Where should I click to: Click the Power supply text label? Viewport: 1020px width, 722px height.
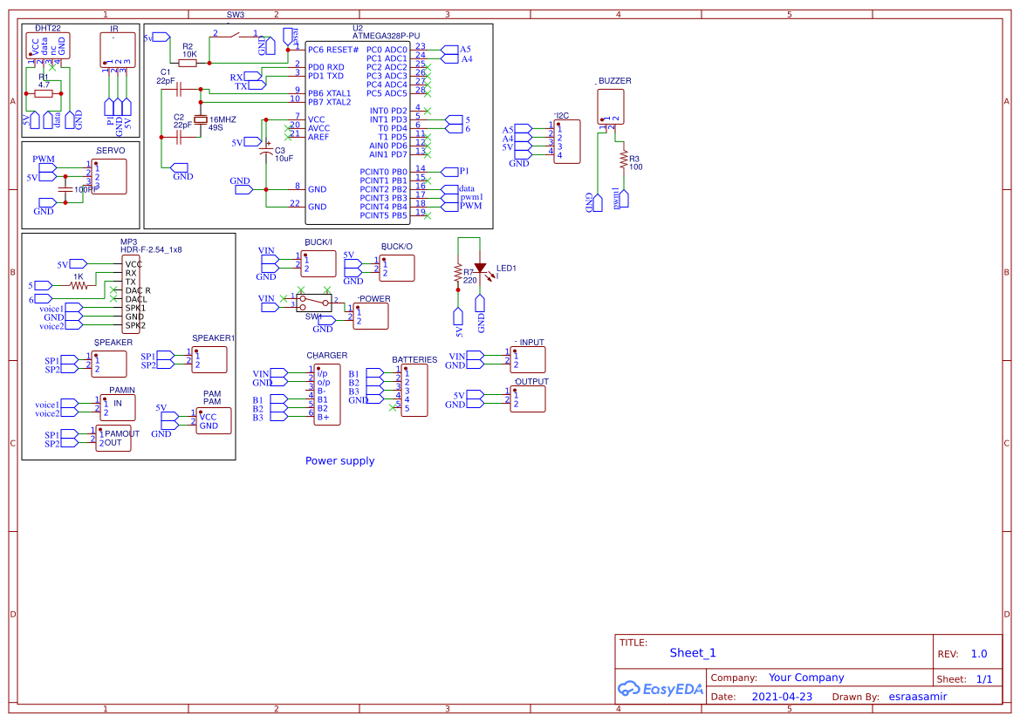click(x=339, y=460)
